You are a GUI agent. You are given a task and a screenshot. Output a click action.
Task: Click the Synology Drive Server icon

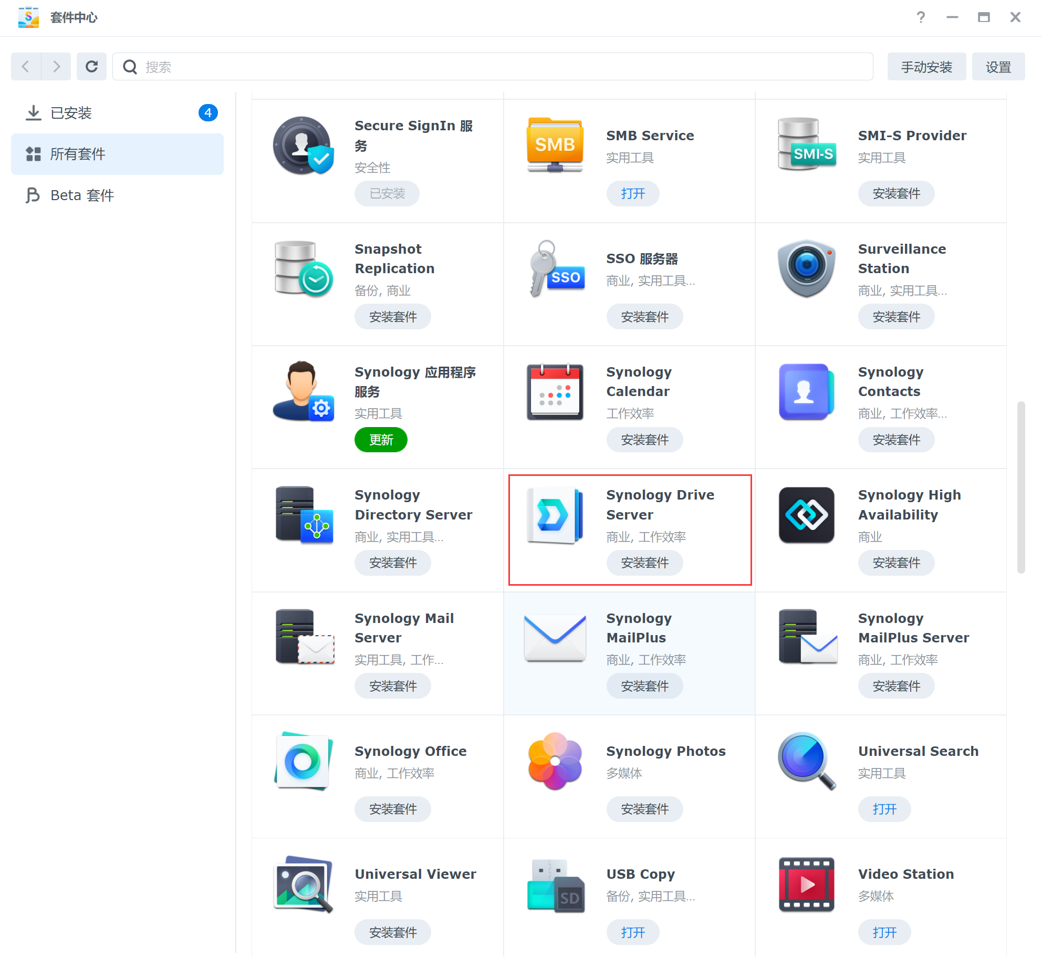coord(555,515)
